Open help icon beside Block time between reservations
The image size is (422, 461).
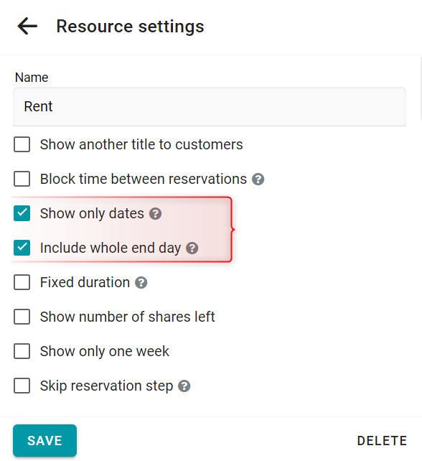point(258,180)
